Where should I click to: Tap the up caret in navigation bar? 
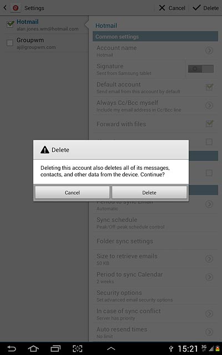tap(111, 349)
